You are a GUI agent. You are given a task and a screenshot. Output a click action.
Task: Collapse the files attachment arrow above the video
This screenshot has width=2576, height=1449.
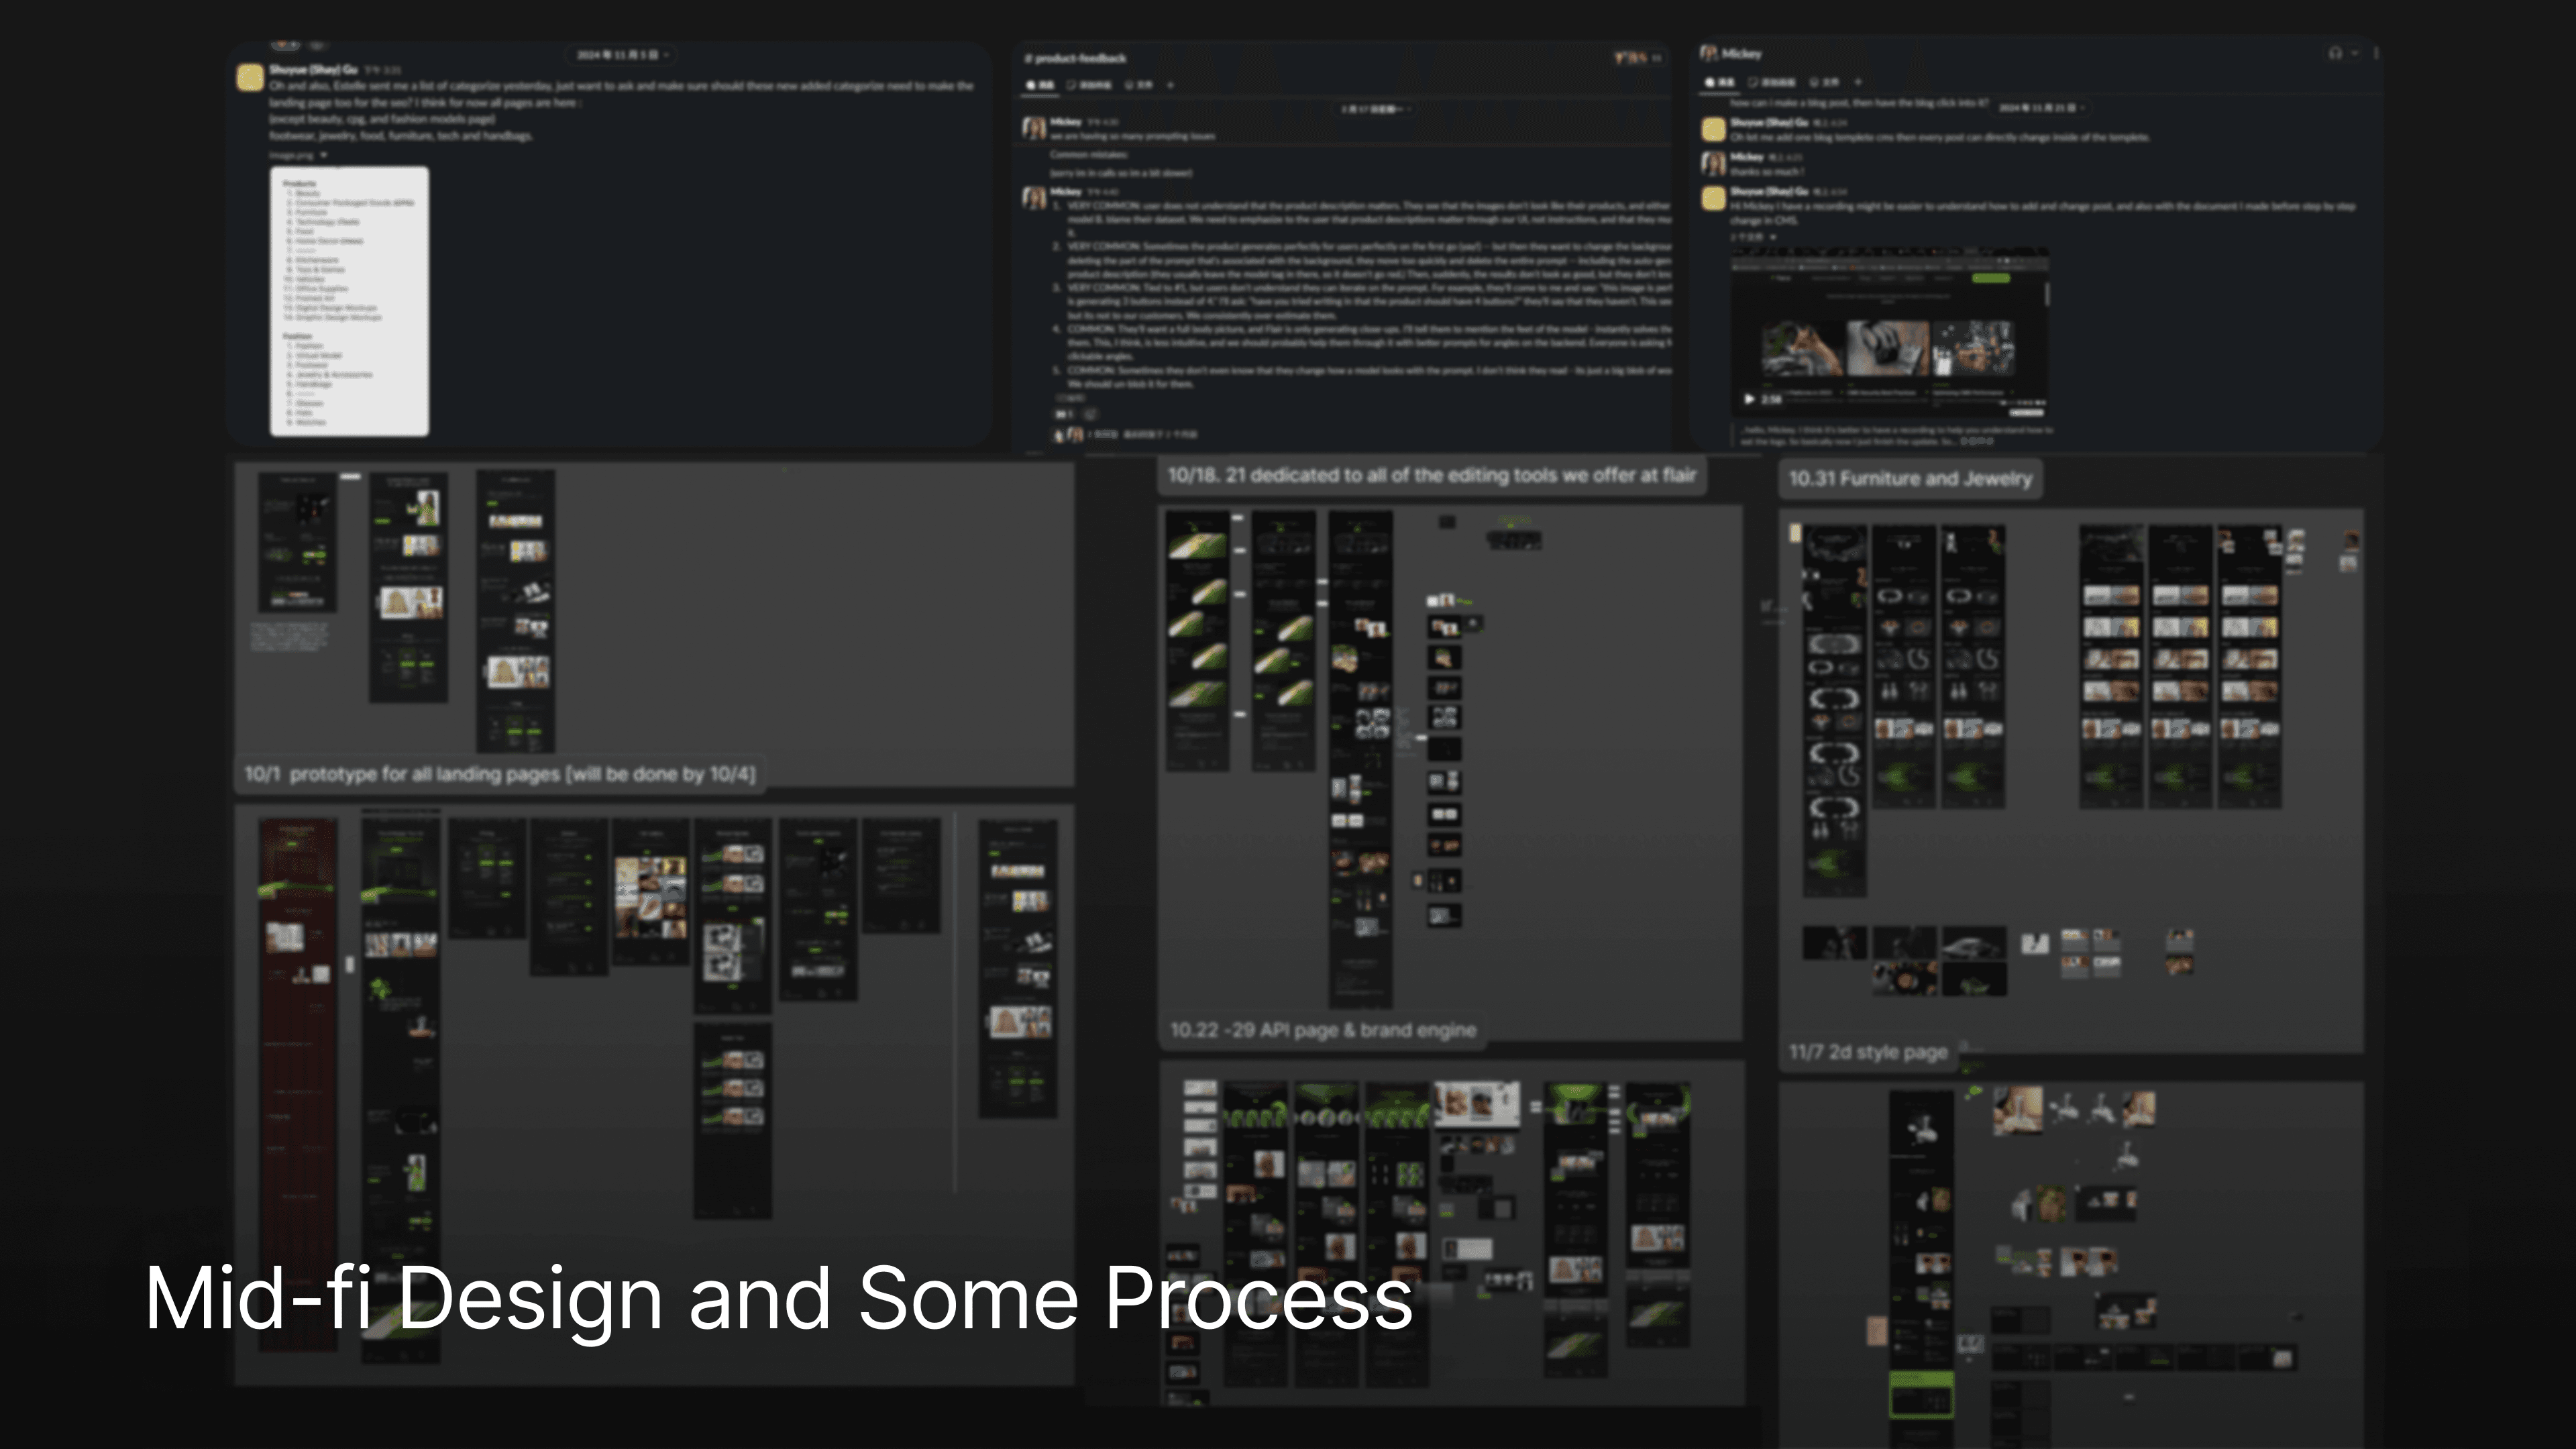click(x=1773, y=237)
